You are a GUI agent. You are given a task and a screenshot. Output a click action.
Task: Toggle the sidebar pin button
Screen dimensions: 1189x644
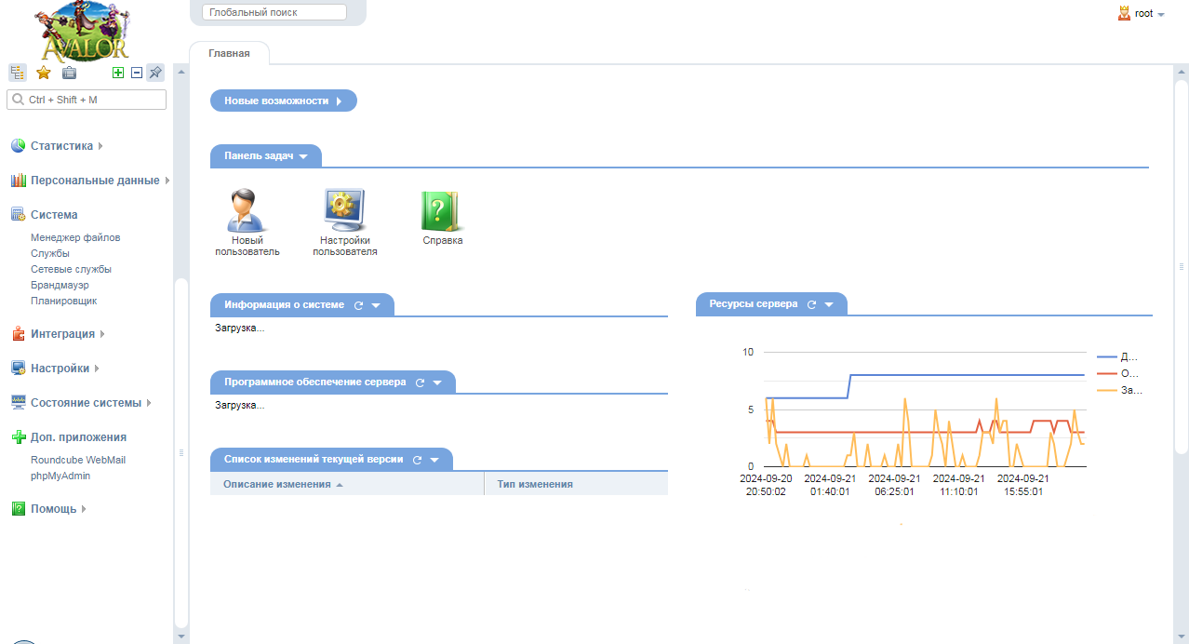click(155, 73)
